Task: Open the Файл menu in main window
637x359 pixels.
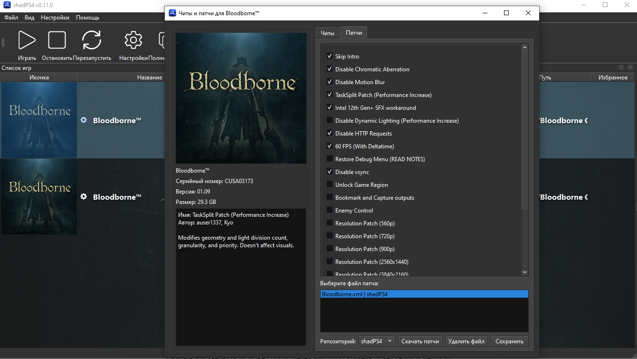Action: click(x=11, y=18)
